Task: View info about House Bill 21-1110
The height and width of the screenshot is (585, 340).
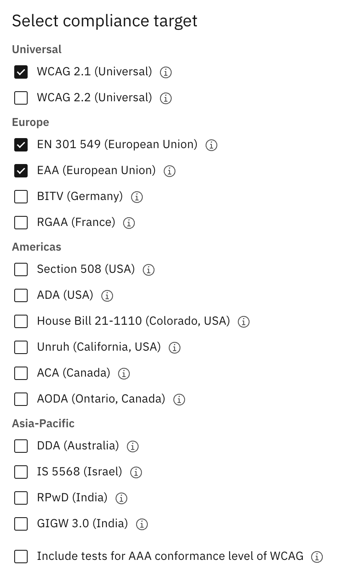Action: tap(243, 321)
